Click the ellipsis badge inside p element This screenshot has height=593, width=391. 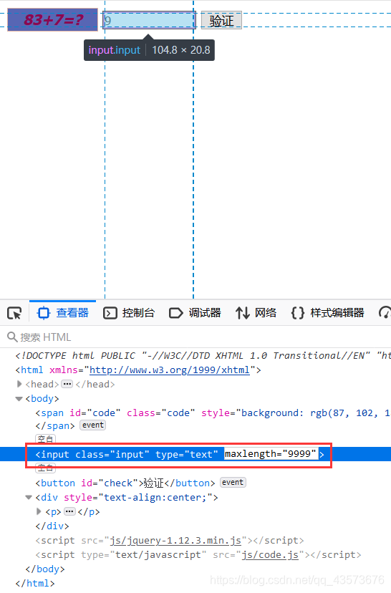click(x=69, y=511)
